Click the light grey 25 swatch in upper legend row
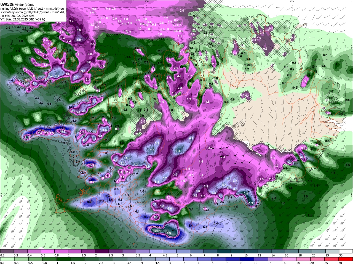This screenshot has height=265, width=353. click(332, 251)
